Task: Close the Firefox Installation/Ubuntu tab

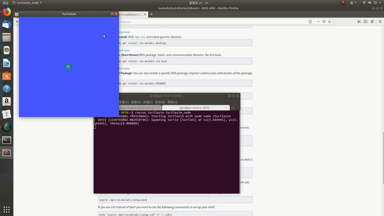Action: coord(145,14)
